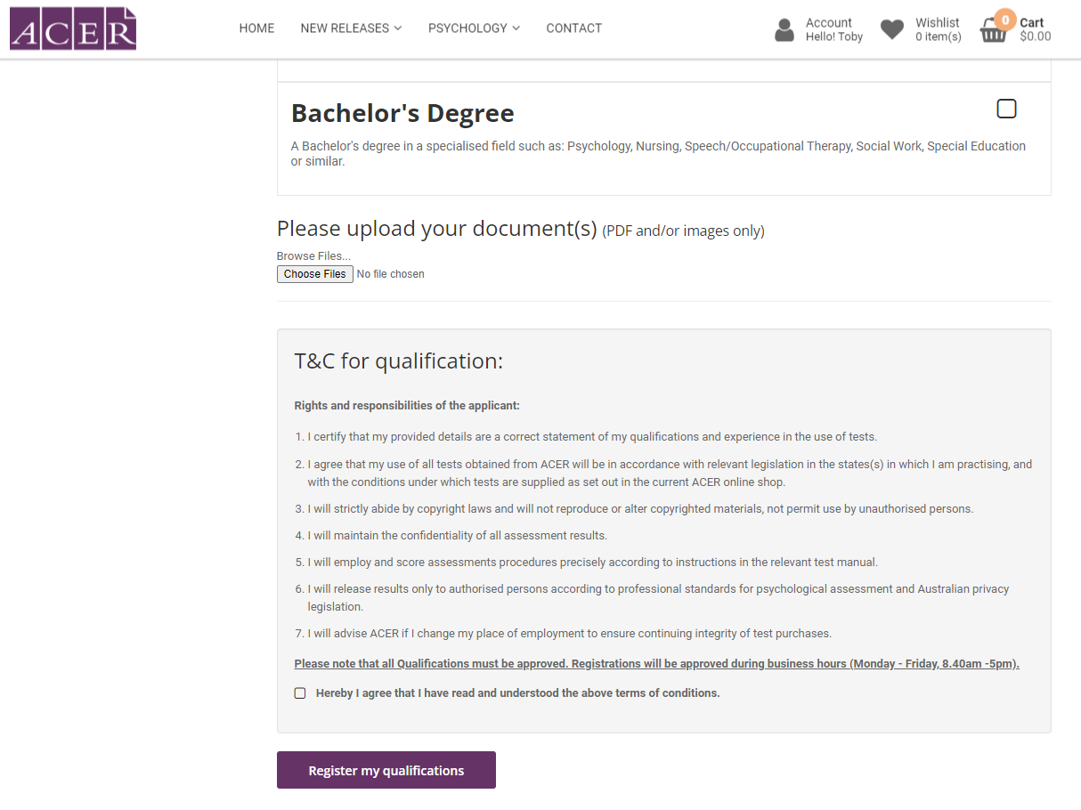This screenshot has height=810, width=1081.
Task: Open the Account profile icon
Action: point(784,29)
